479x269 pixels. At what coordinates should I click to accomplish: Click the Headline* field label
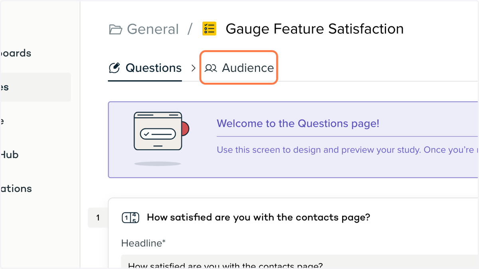pos(143,243)
